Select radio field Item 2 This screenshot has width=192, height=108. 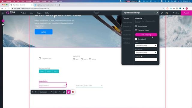(82, 59)
